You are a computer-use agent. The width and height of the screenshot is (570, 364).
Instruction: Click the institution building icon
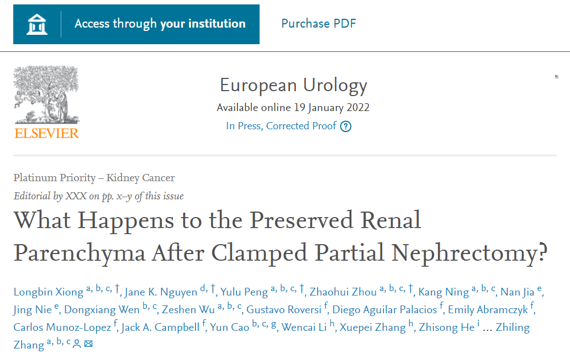coord(37,24)
